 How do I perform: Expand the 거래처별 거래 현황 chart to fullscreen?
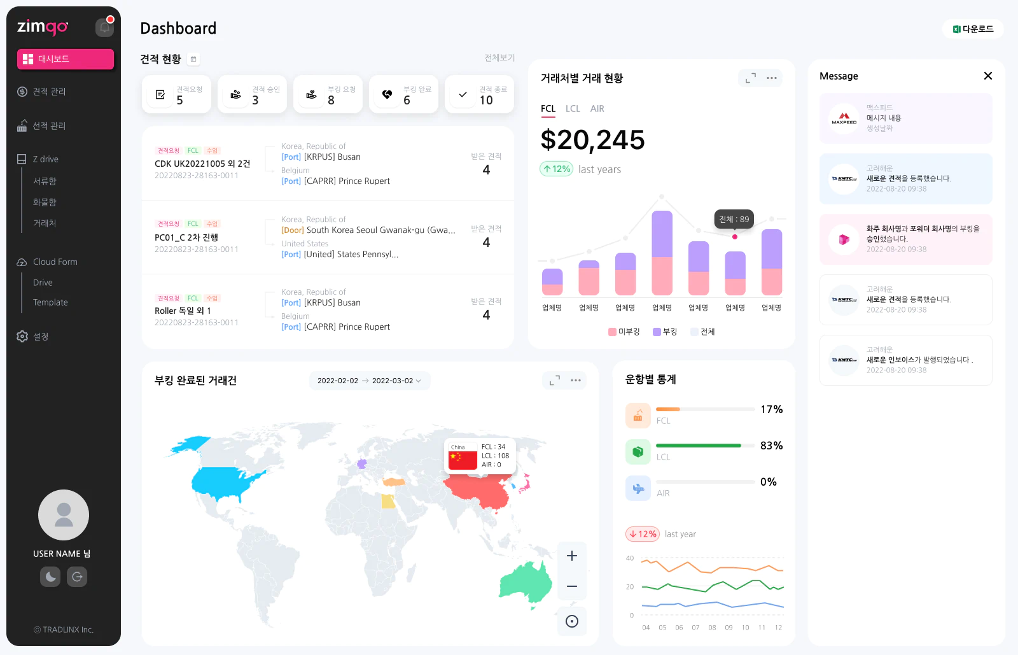750,78
